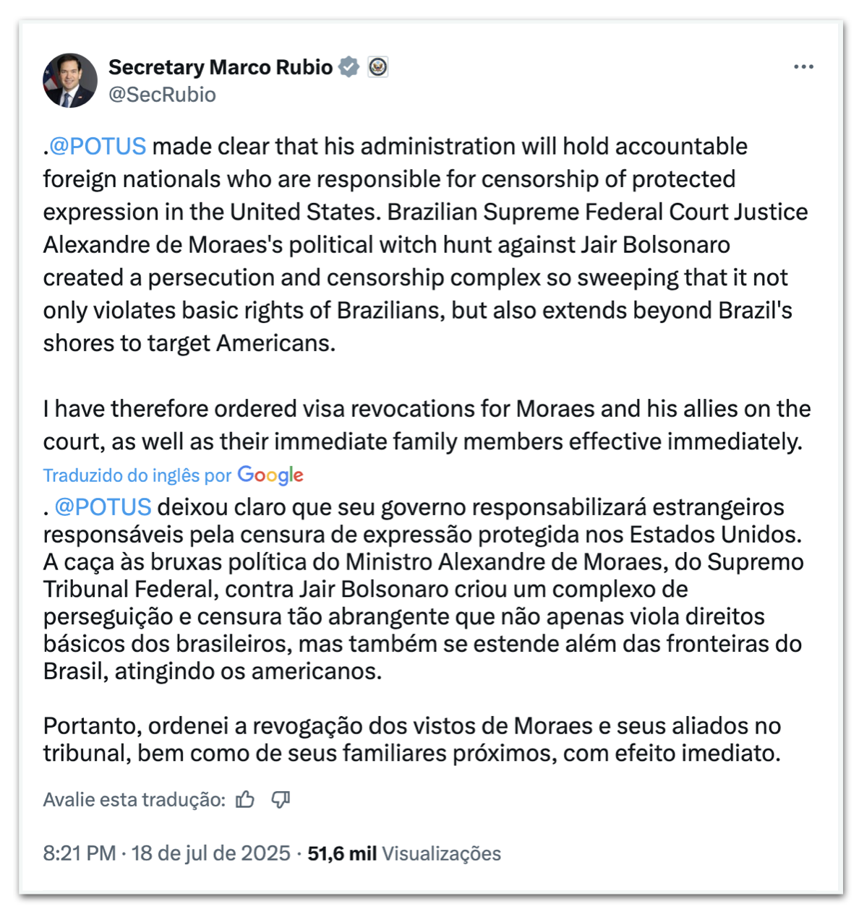Click the Portuguese paragraph starting "Portanto, ordenei"
The image size is (859, 909).
pos(412,739)
